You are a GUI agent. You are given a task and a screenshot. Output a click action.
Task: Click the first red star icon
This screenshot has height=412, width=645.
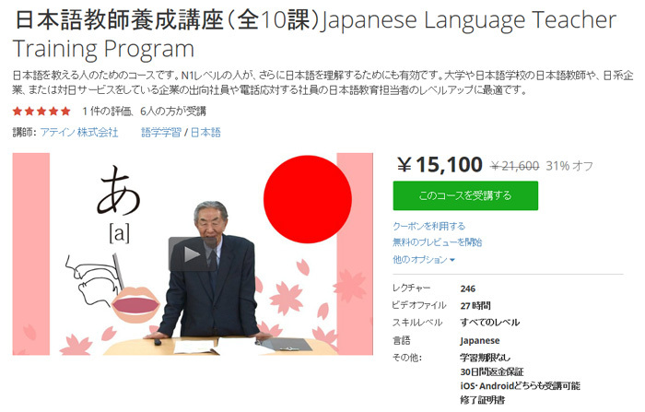point(18,112)
